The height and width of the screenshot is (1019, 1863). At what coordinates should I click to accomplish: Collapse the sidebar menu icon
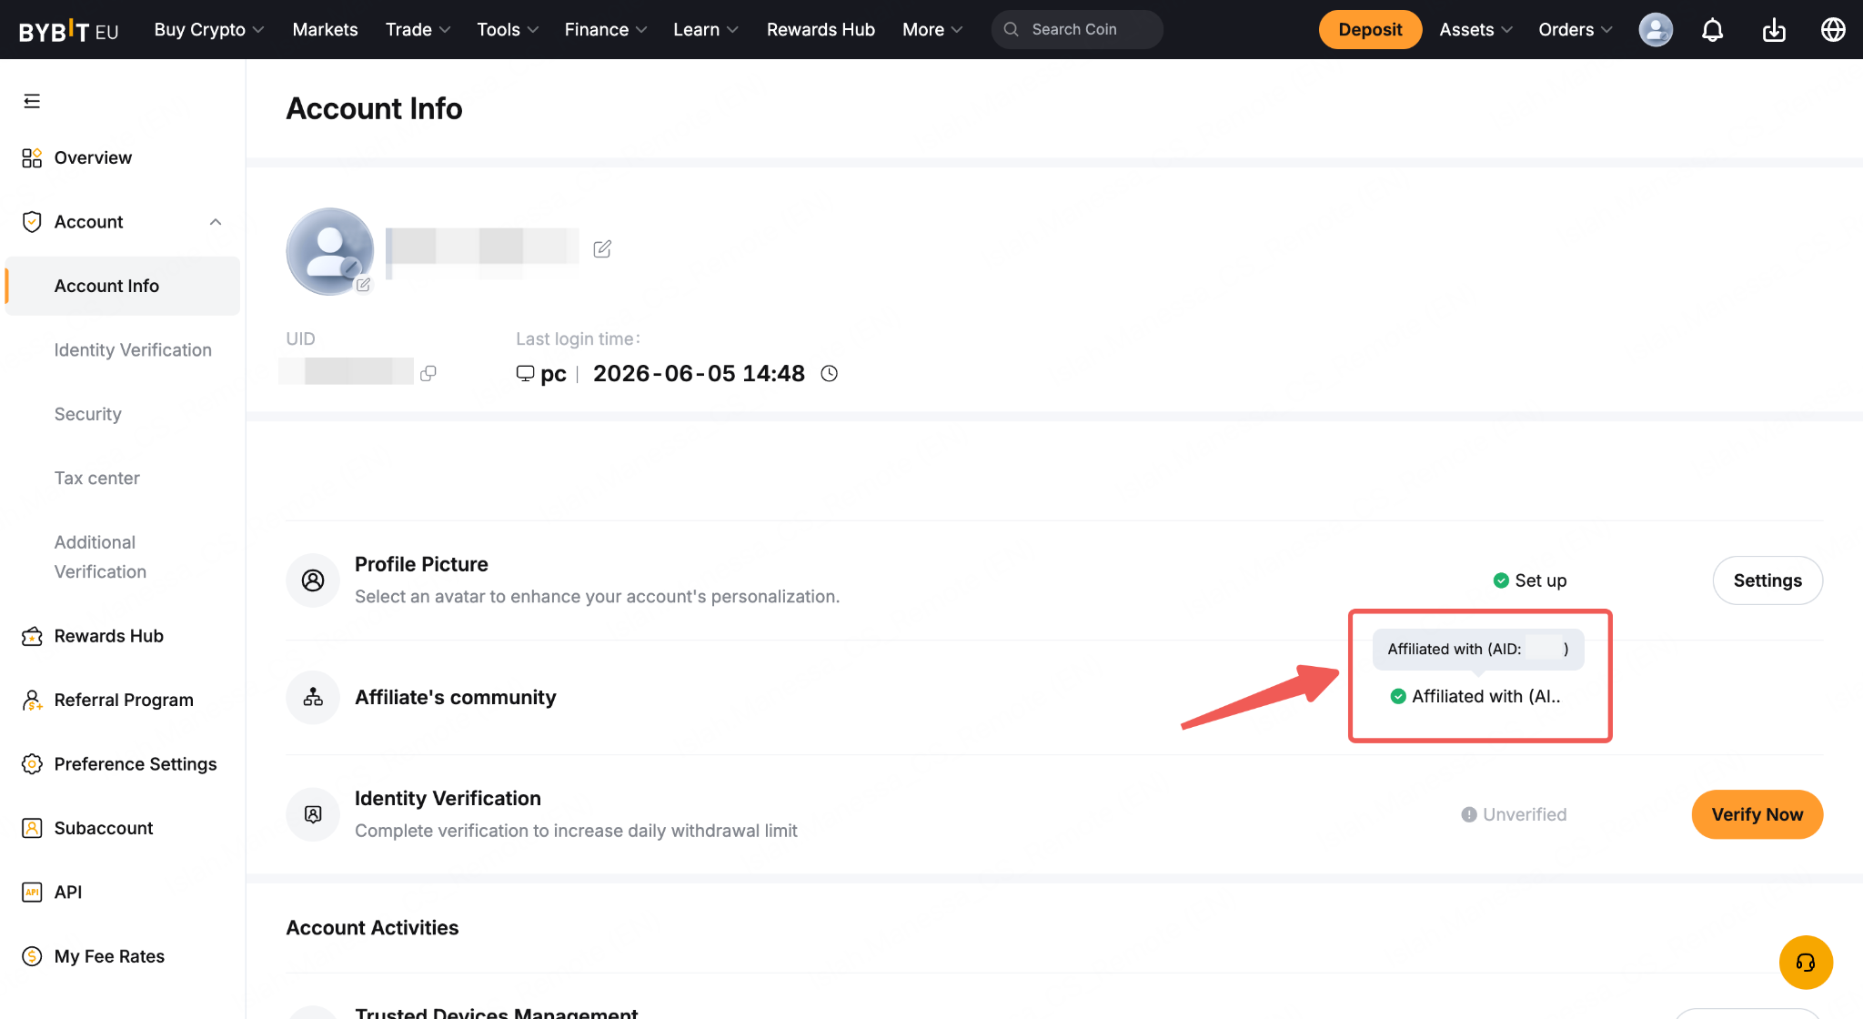(32, 101)
